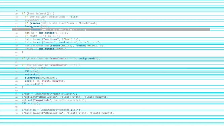Click the 'frames += int(random' line

[x=45, y=49]
